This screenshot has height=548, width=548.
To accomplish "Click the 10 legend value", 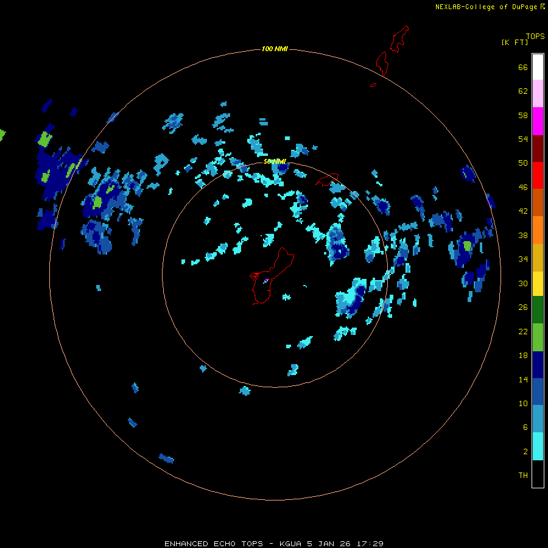I will (x=523, y=404).
